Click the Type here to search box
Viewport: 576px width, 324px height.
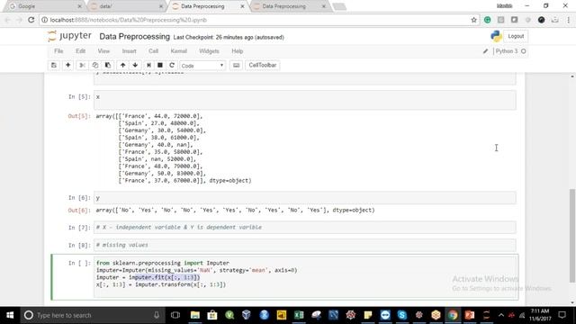click(x=92, y=315)
